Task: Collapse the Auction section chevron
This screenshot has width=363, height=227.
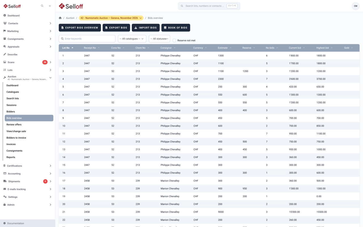Action: pyautogui.click(x=50, y=78)
